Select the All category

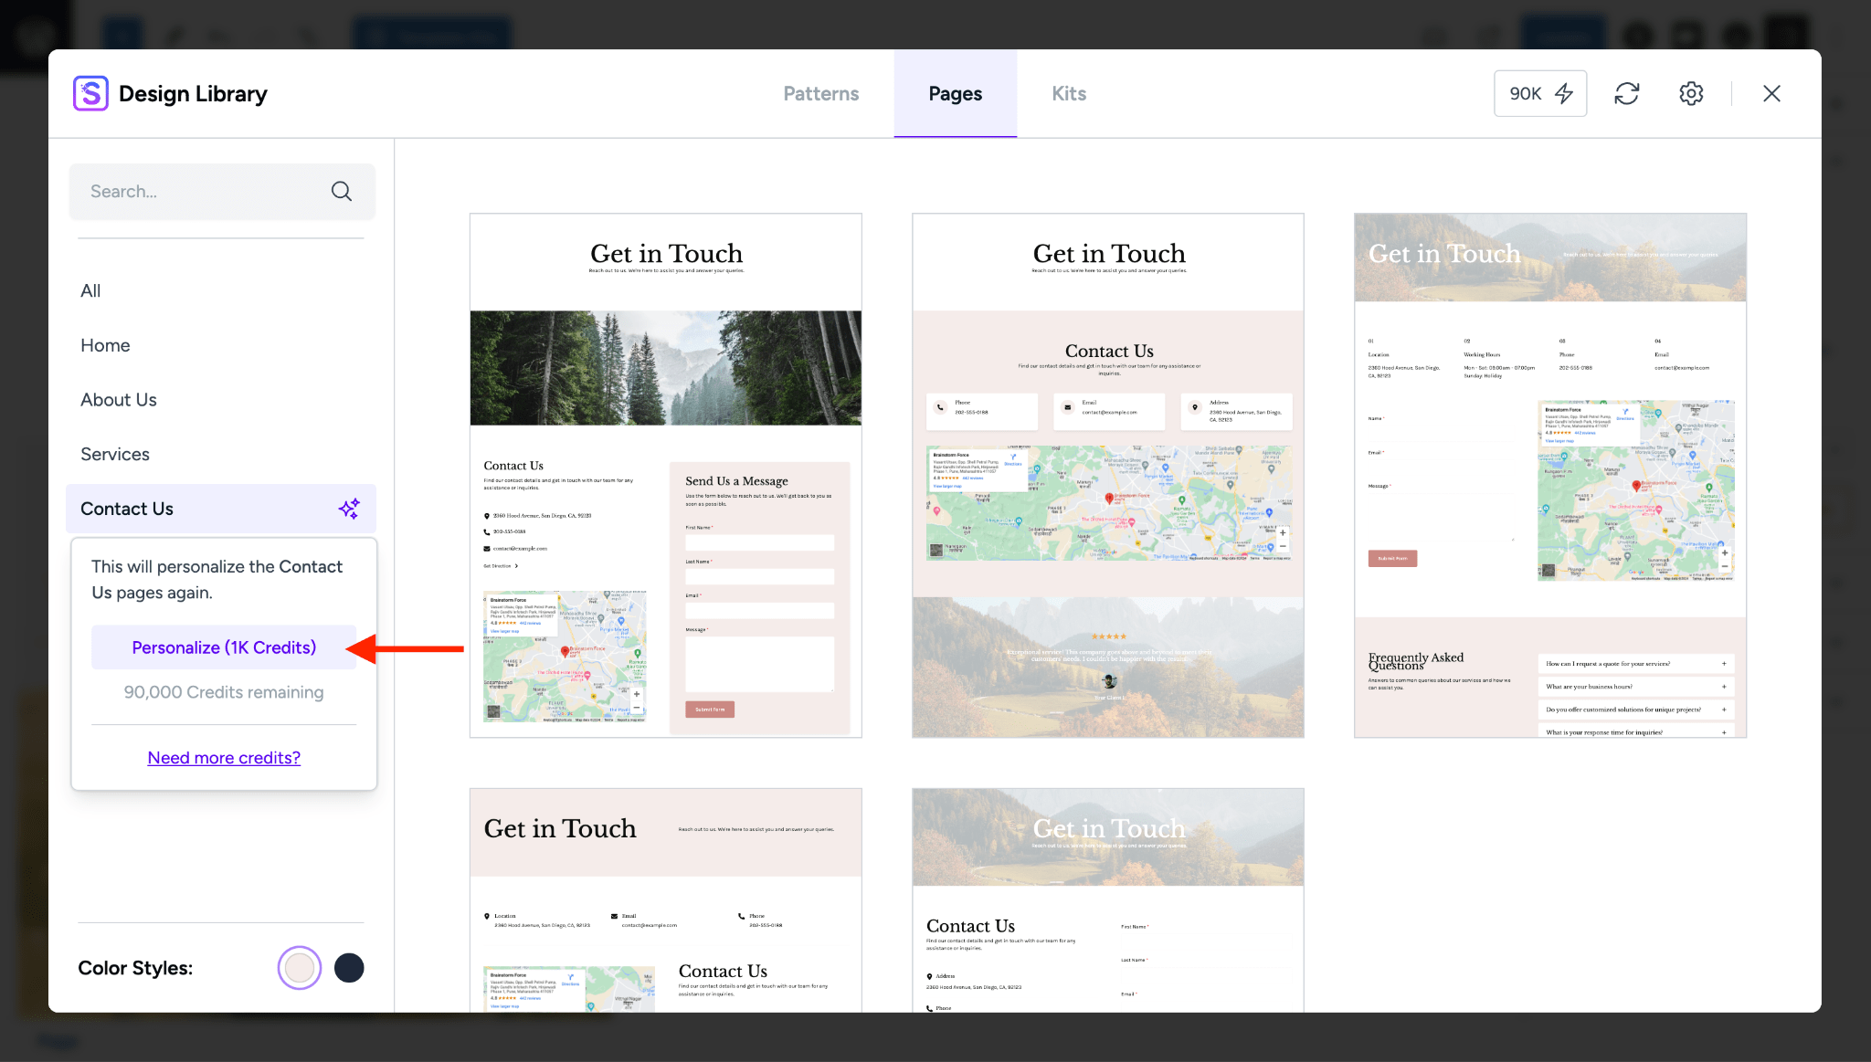click(90, 290)
